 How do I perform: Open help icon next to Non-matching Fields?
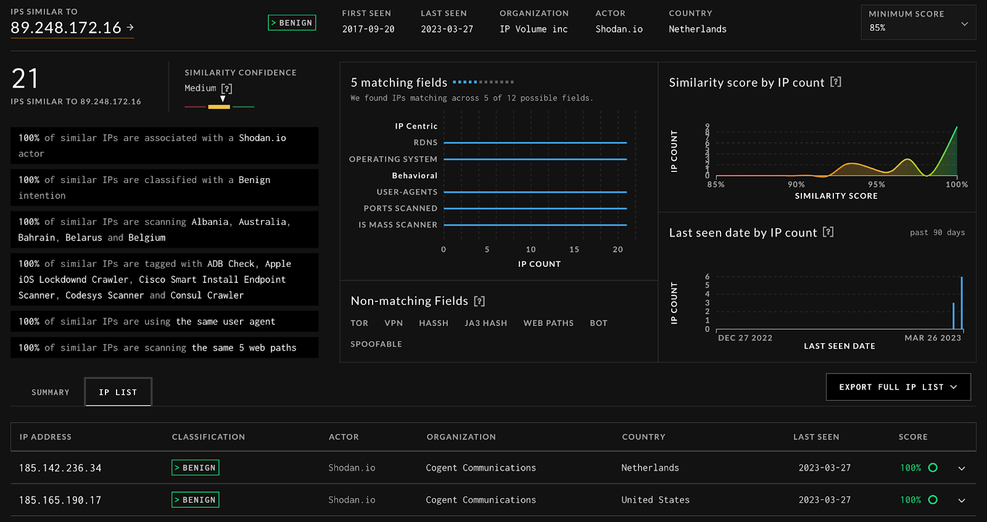[x=479, y=301]
